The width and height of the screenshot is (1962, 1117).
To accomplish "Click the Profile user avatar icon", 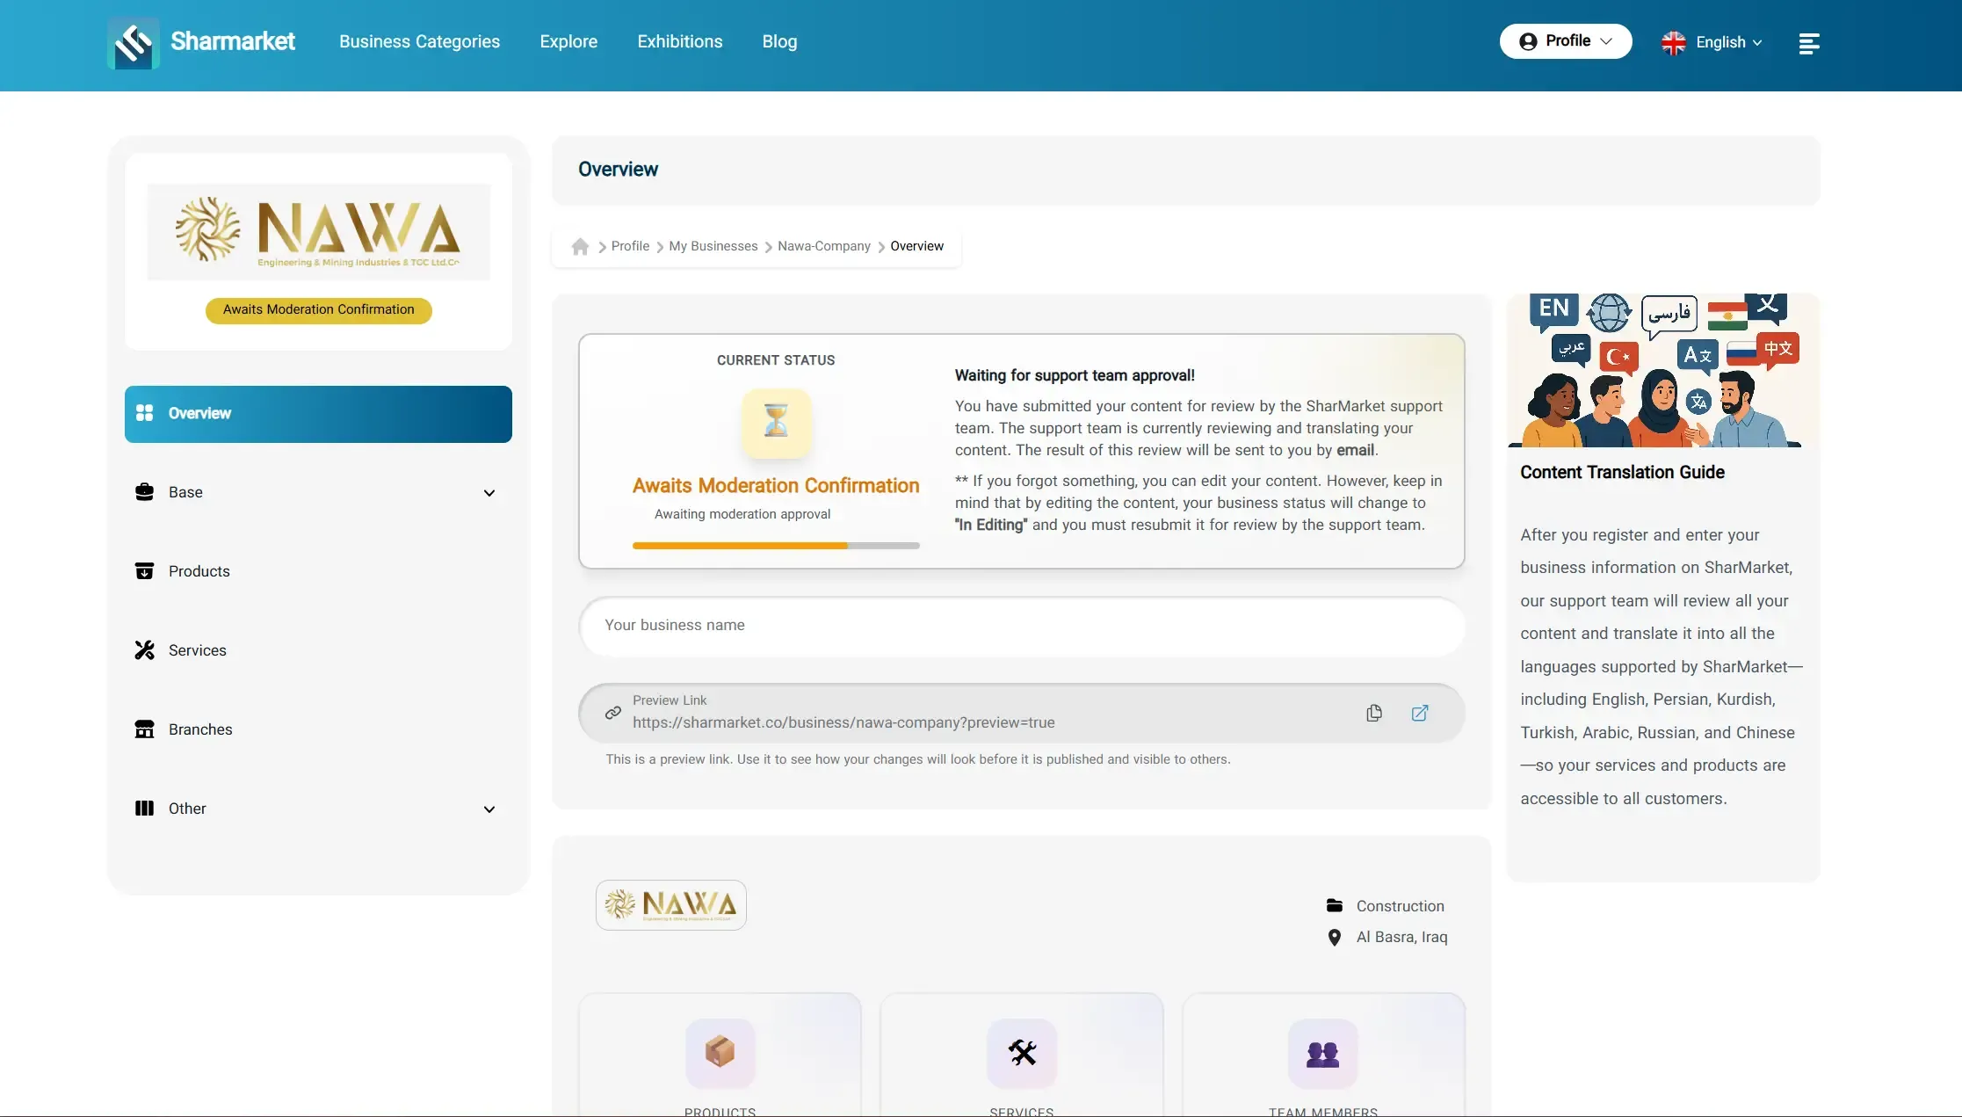I will point(1528,41).
